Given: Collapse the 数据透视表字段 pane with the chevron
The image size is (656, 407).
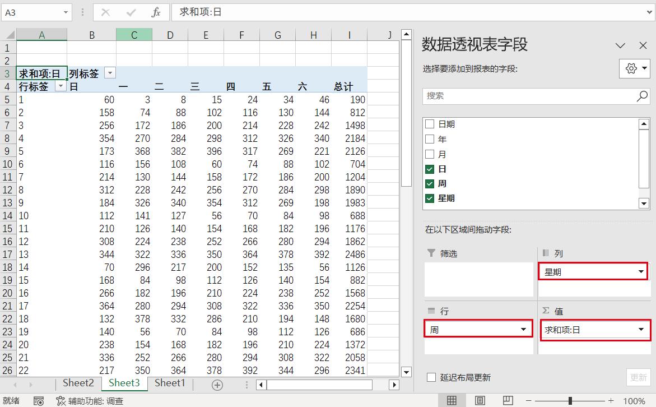Looking at the screenshot, I should pos(620,45).
